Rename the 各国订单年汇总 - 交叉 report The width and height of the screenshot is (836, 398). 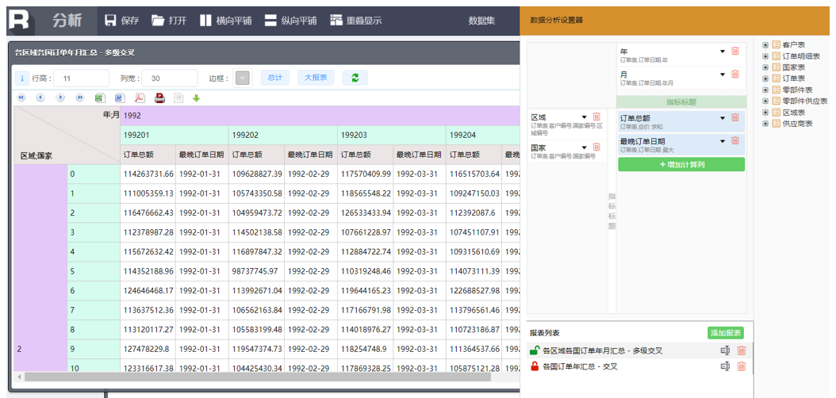coord(724,366)
